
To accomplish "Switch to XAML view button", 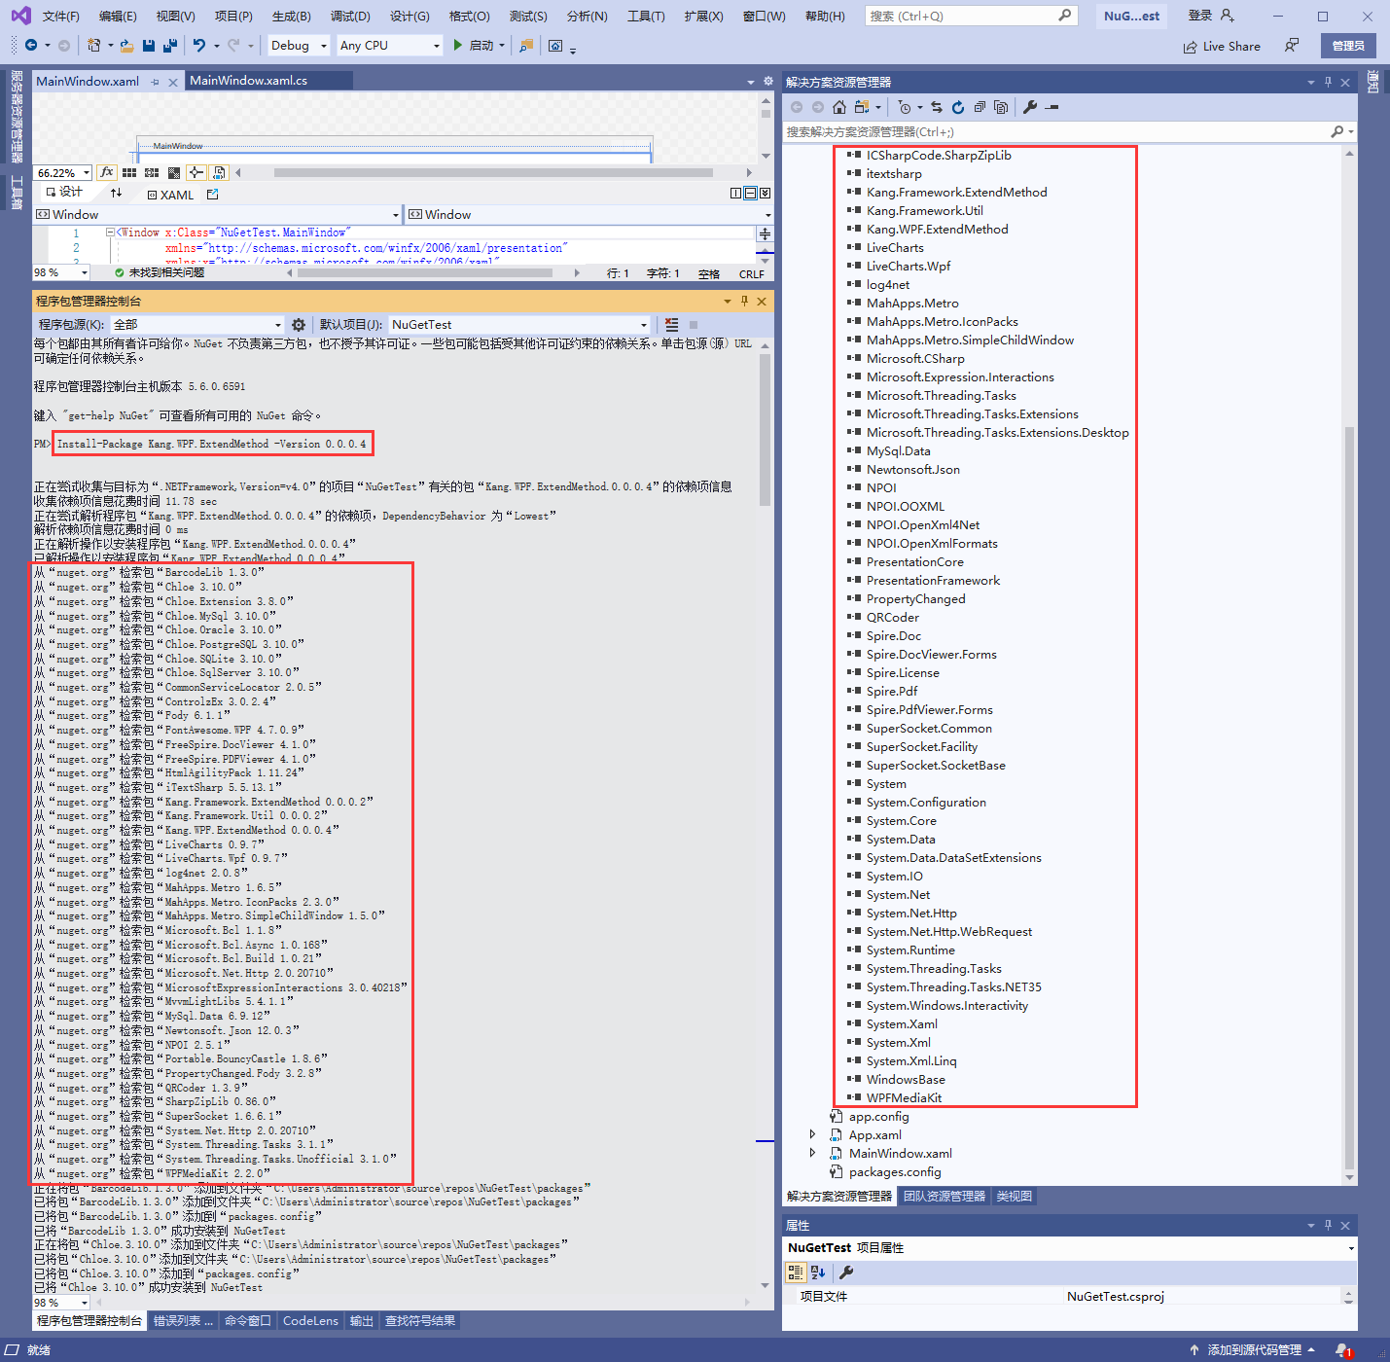I will (171, 195).
